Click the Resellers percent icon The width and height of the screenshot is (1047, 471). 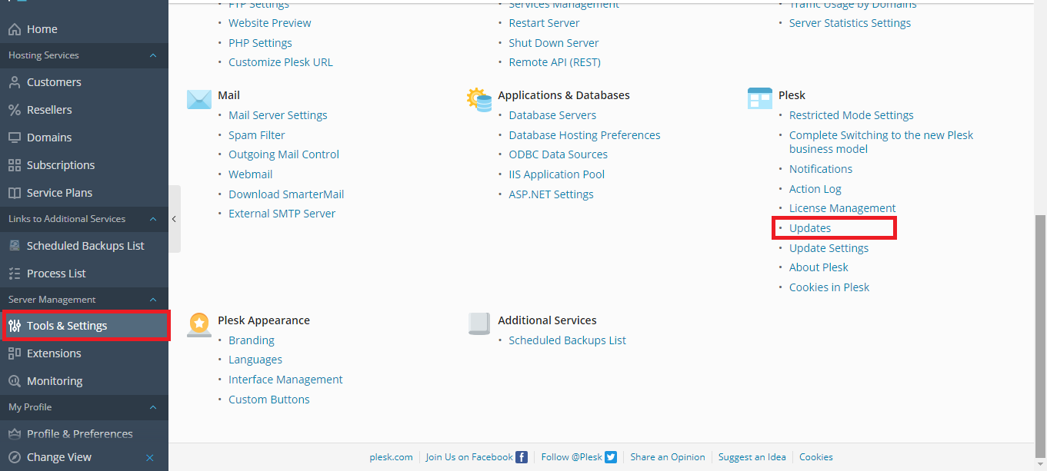pos(14,110)
